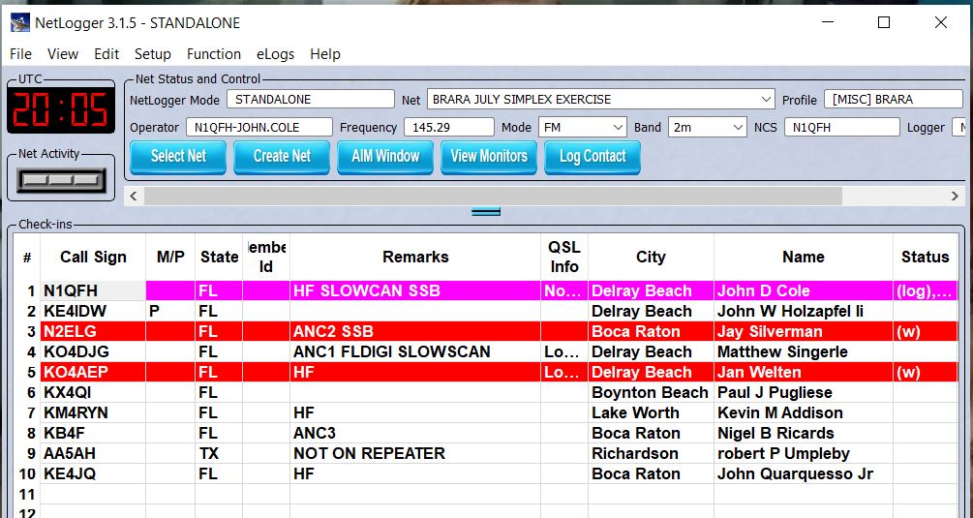Screen dimensions: 973x518
Task: Open View Monitors
Action: click(489, 156)
